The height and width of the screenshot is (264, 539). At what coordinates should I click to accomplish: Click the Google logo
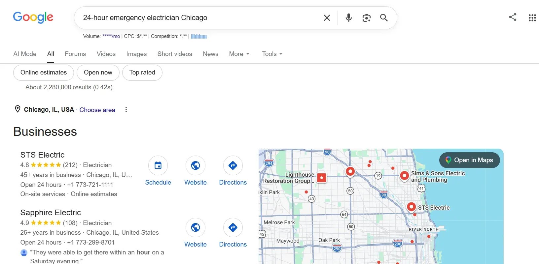click(33, 17)
